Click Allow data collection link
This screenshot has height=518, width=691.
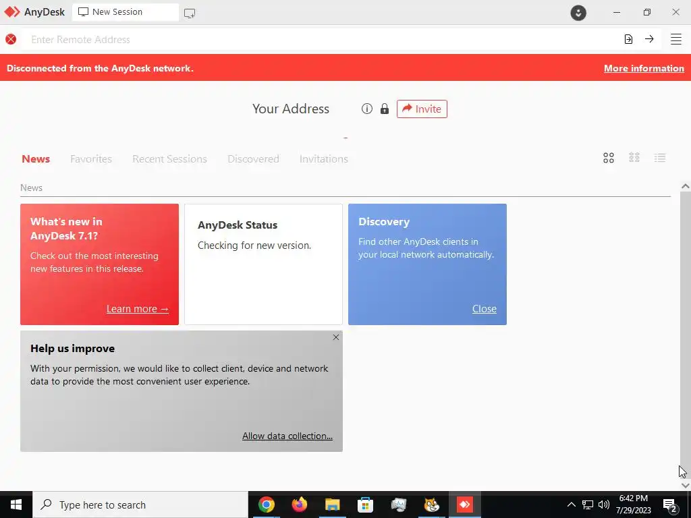pyautogui.click(x=287, y=436)
